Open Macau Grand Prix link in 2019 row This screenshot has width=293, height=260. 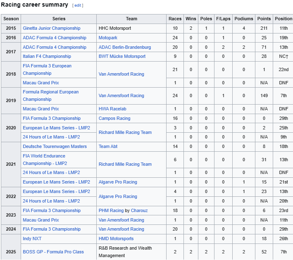pyautogui.click(x=41, y=109)
